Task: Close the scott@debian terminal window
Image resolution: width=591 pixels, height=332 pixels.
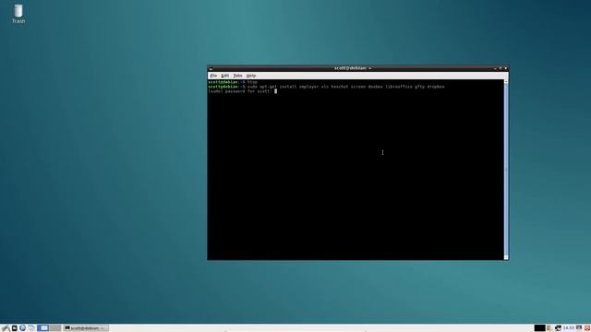Action: pos(505,68)
